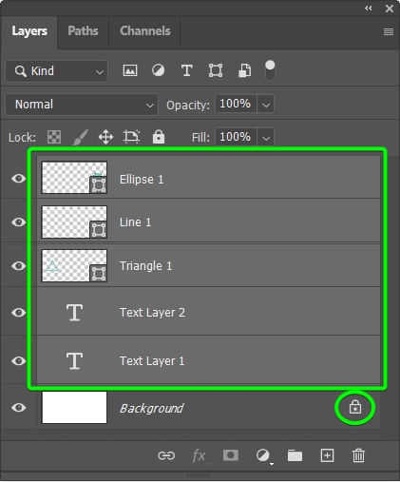Viewport: 400px width, 482px height.
Task: Filter for shape layers icon
Action: click(216, 70)
